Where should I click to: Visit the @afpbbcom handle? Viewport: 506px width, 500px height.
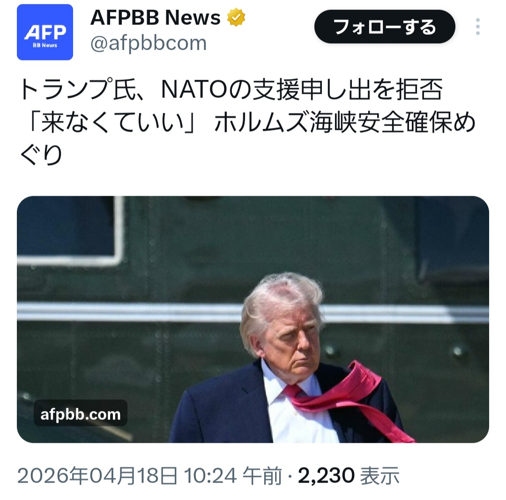[x=149, y=43]
